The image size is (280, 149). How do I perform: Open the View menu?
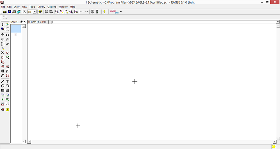(25, 7)
